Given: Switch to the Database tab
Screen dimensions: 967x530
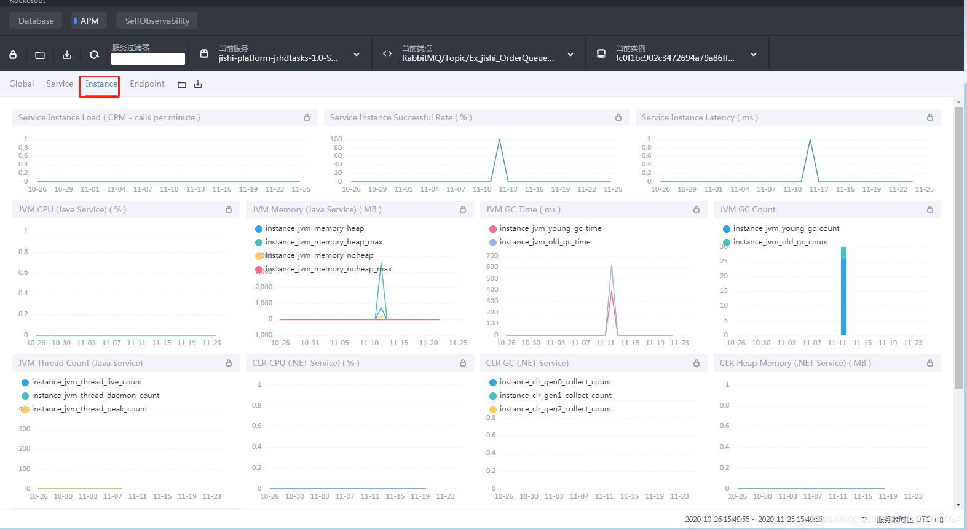Looking at the screenshot, I should coord(36,21).
